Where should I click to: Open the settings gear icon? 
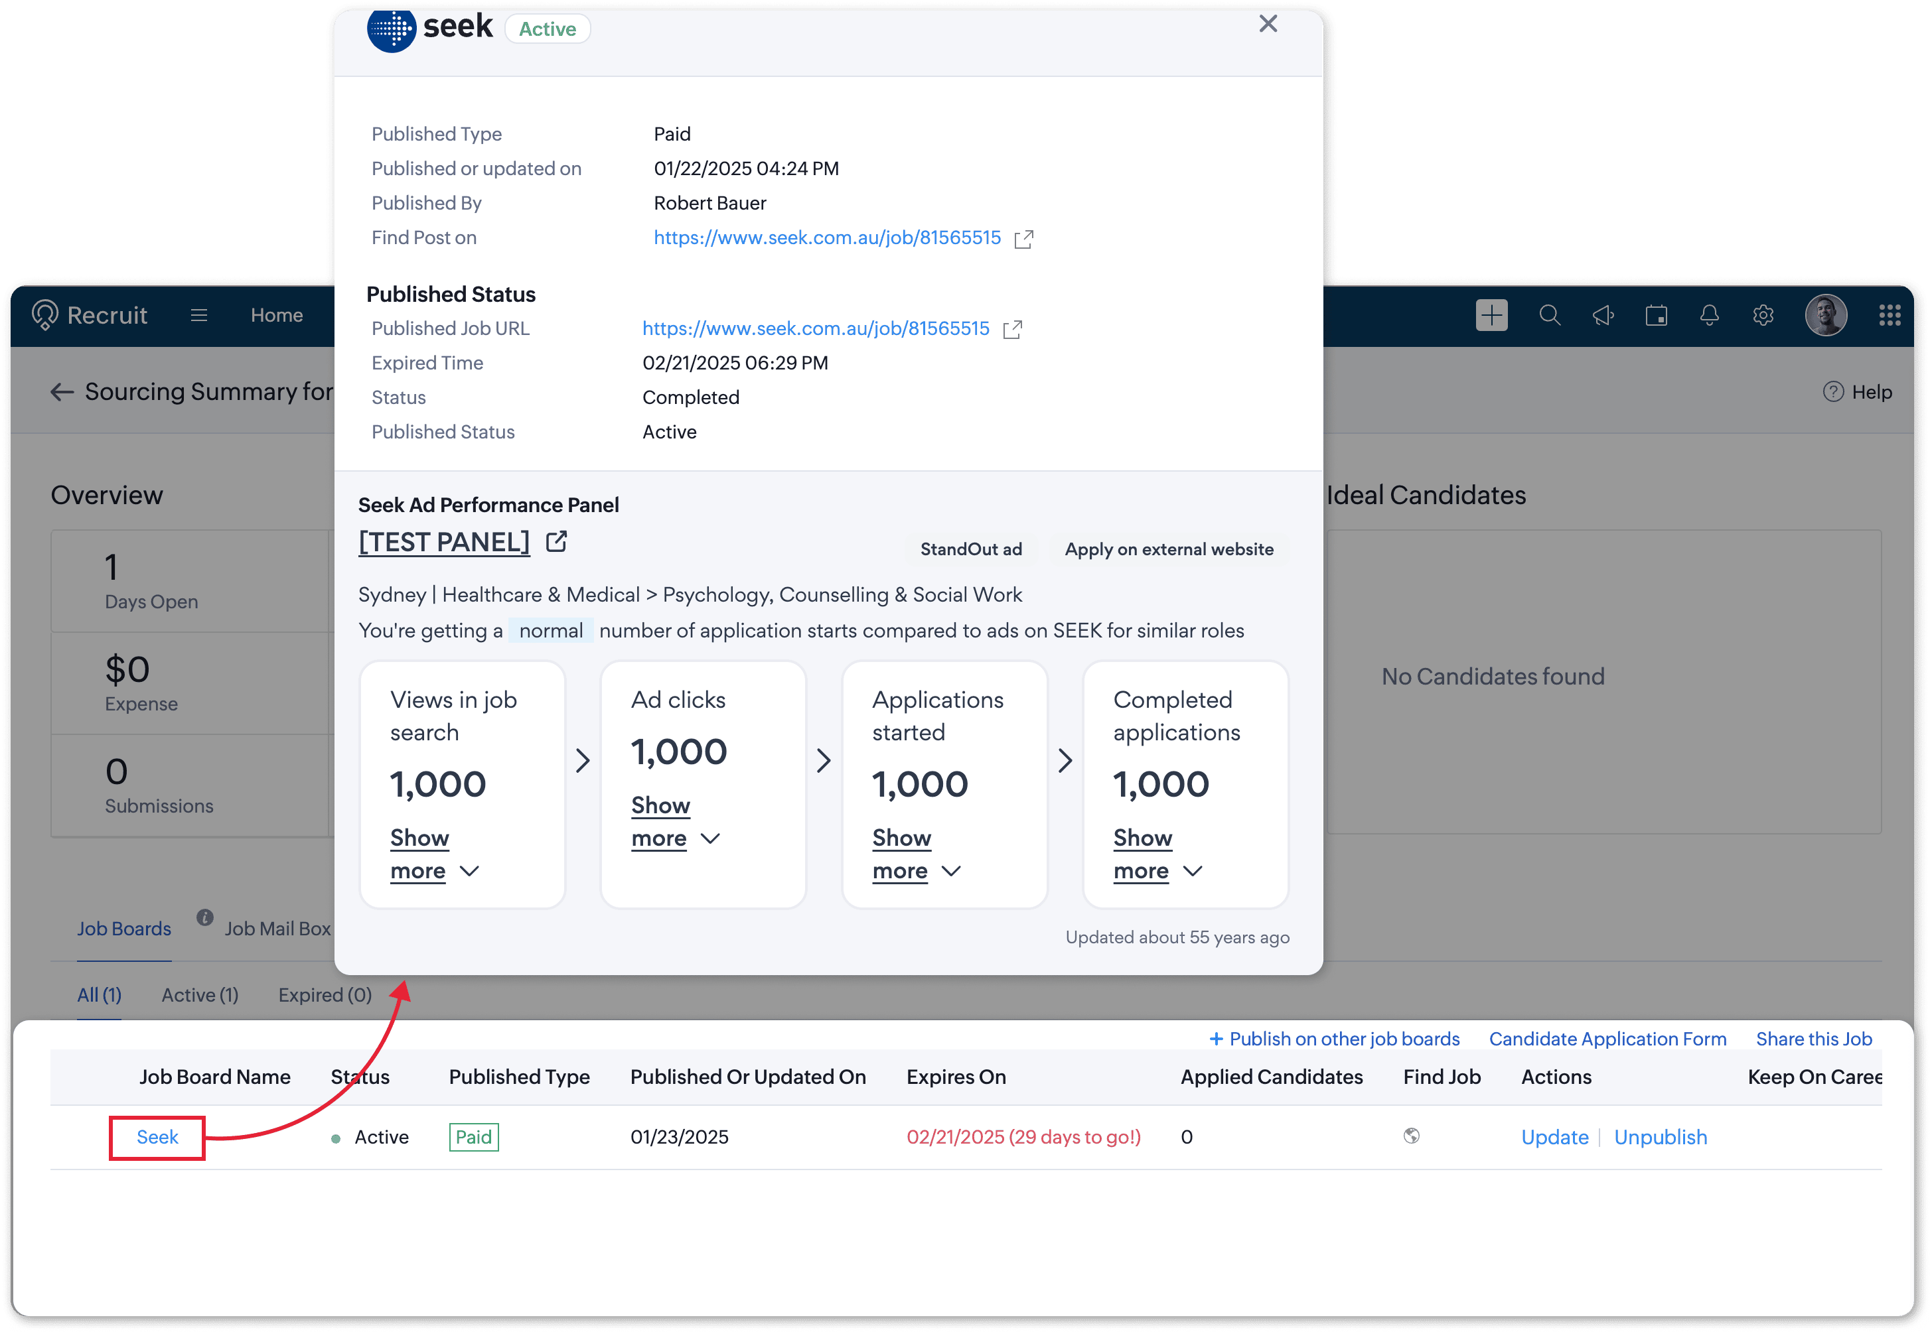coord(1763,316)
